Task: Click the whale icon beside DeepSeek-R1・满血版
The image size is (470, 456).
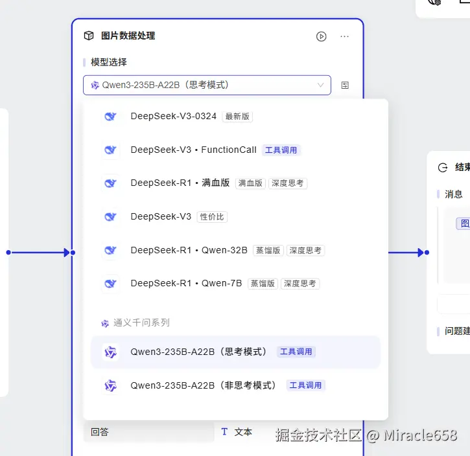Action: (x=111, y=183)
